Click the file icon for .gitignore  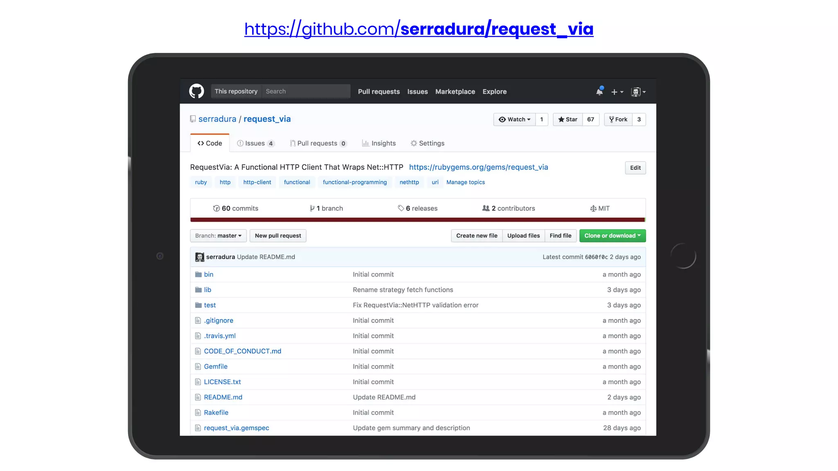pyautogui.click(x=198, y=321)
